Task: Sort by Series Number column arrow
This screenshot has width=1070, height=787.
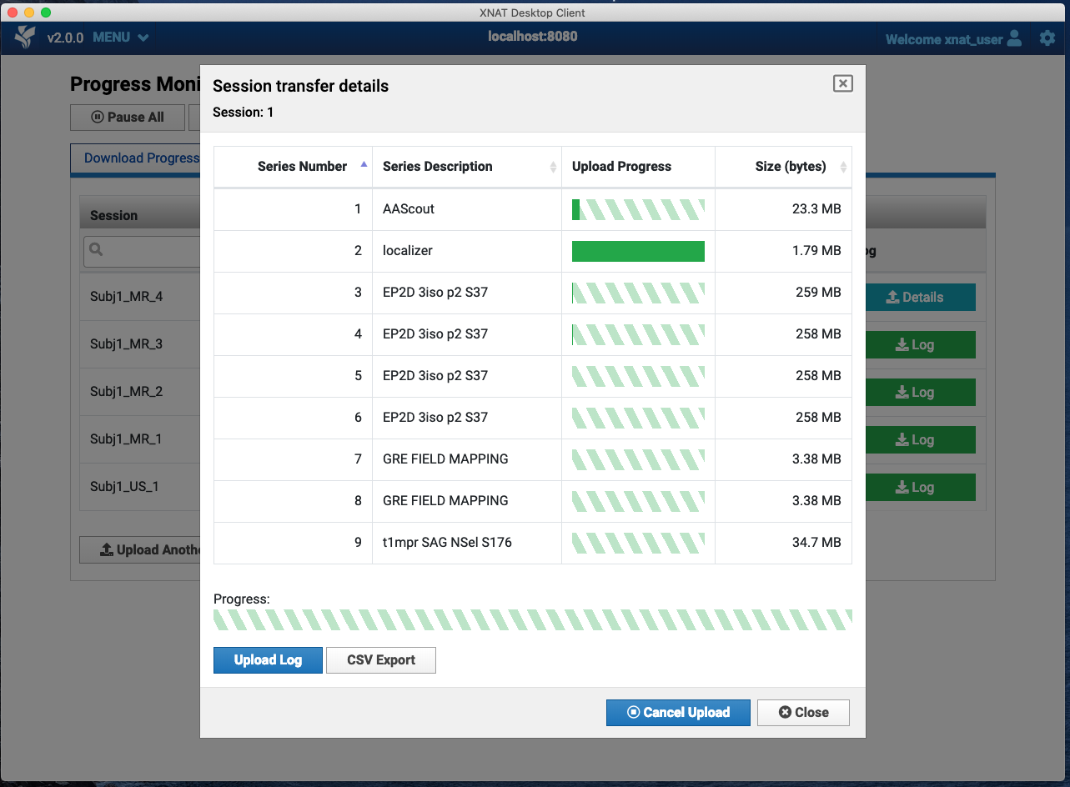Action: coord(364,165)
